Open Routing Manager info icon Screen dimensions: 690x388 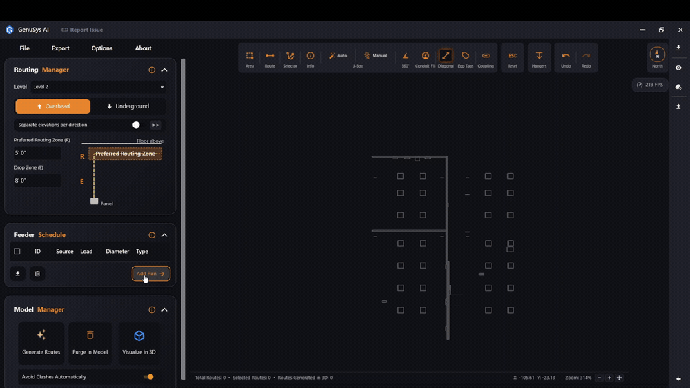tap(152, 70)
